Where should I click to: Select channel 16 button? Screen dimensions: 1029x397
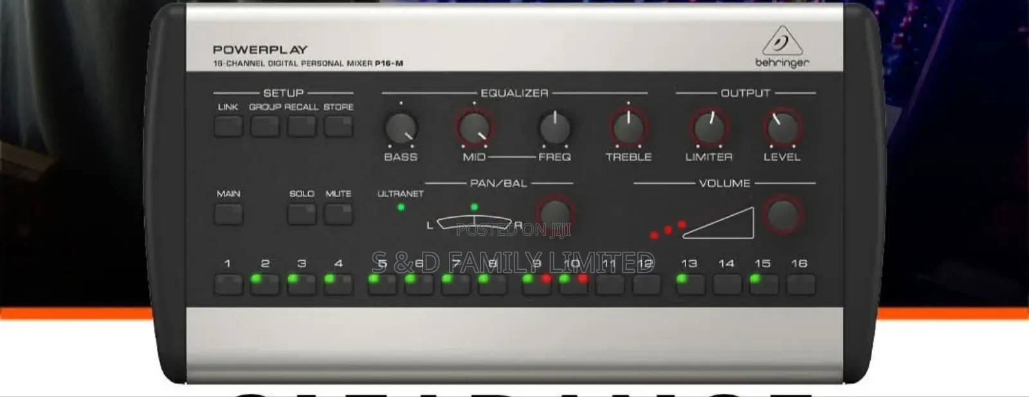tap(800, 285)
